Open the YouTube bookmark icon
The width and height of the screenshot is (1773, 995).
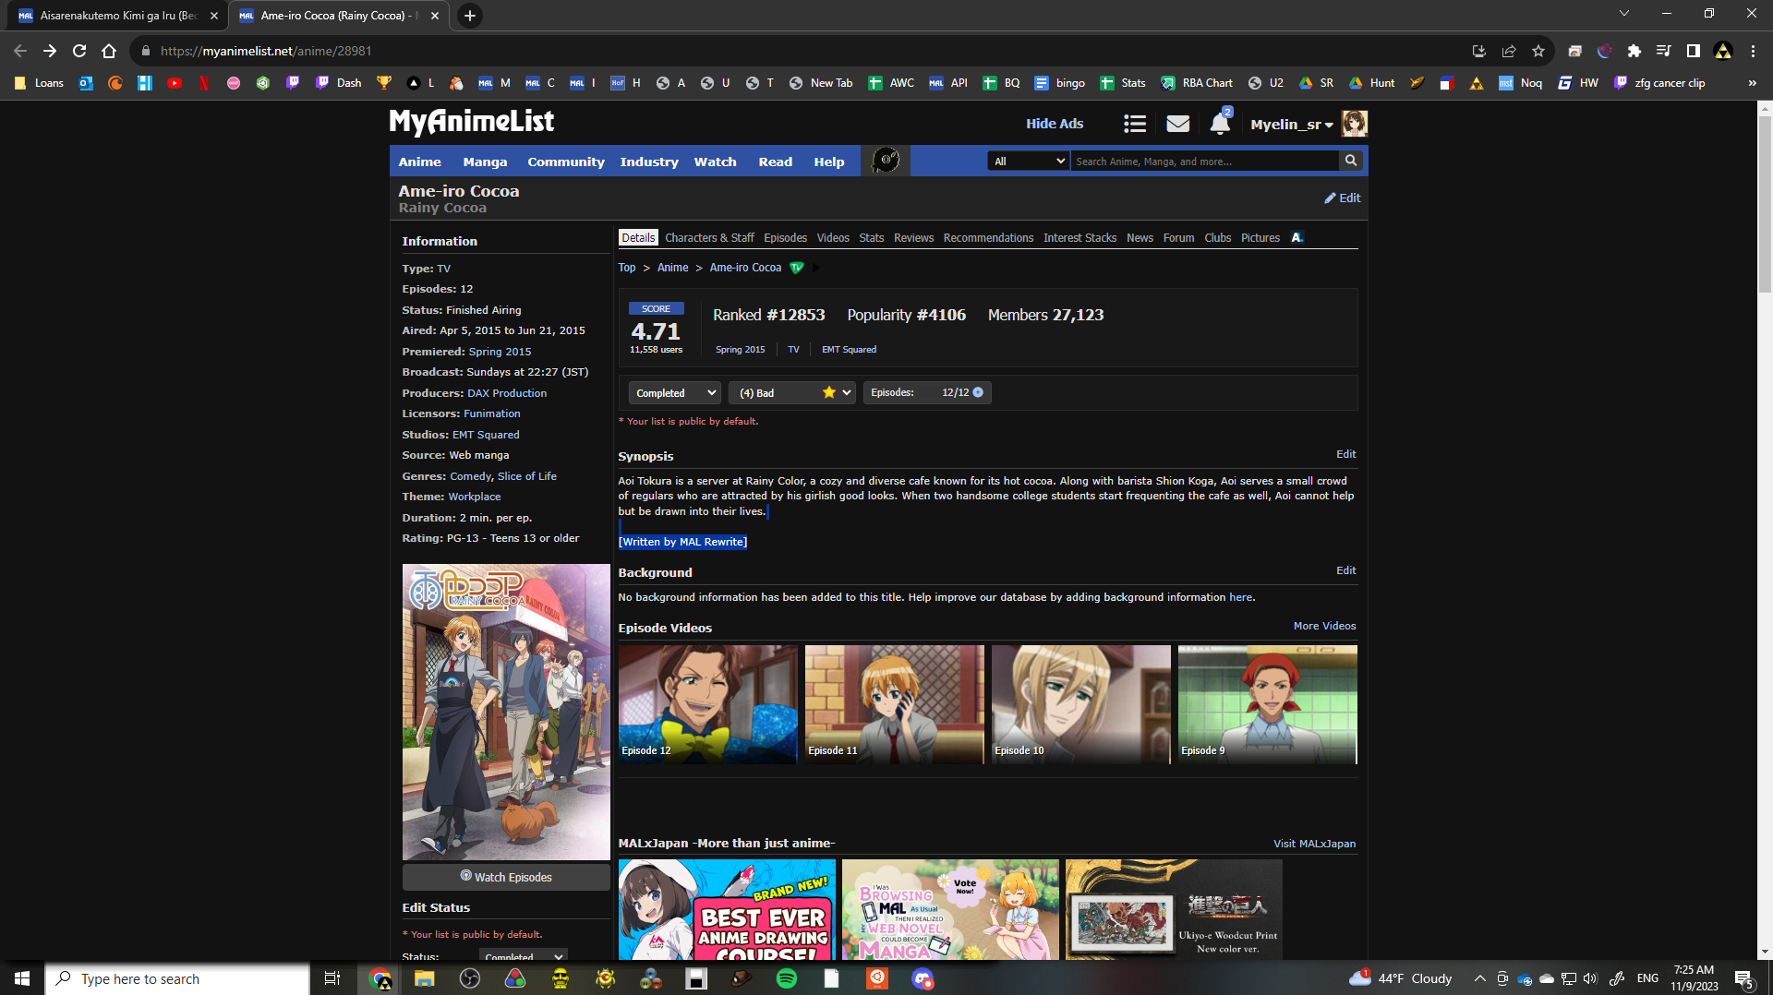[175, 83]
